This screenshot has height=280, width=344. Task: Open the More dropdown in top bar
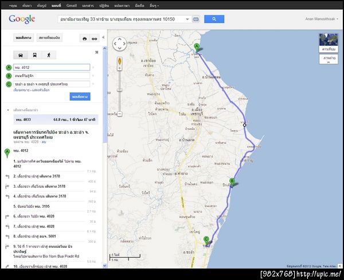click(154, 6)
